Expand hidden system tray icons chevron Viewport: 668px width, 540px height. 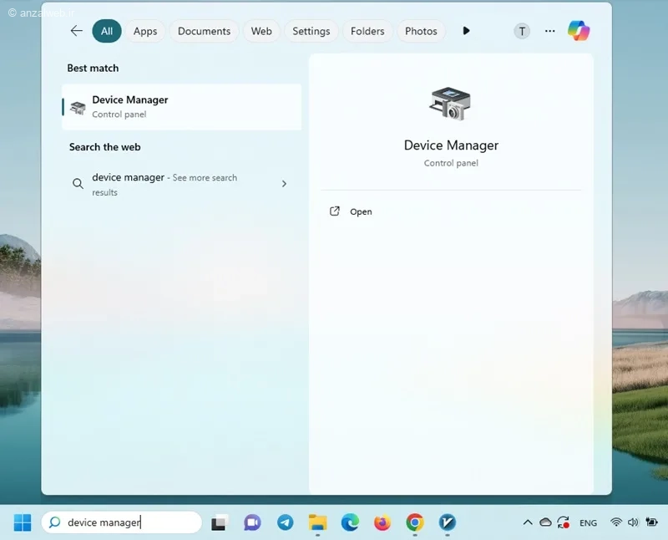(528, 522)
